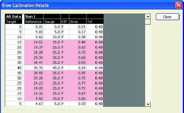
Task: Click the Tol column header
Action: tap(95, 22)
